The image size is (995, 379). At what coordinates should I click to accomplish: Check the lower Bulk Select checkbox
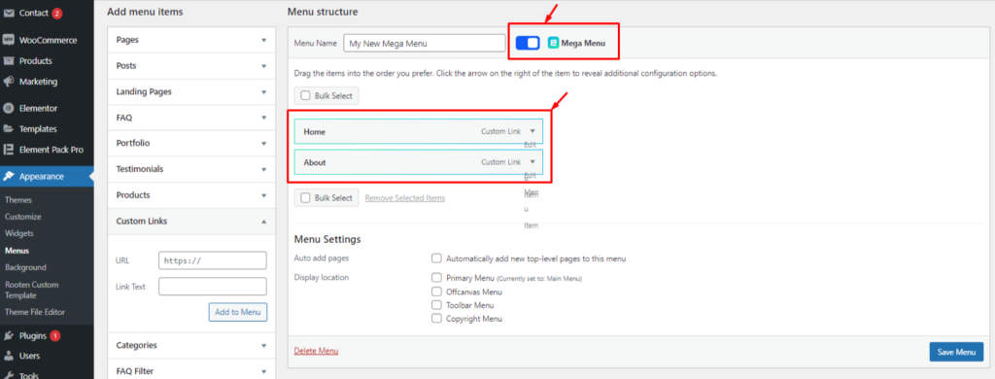click(305, 198)
